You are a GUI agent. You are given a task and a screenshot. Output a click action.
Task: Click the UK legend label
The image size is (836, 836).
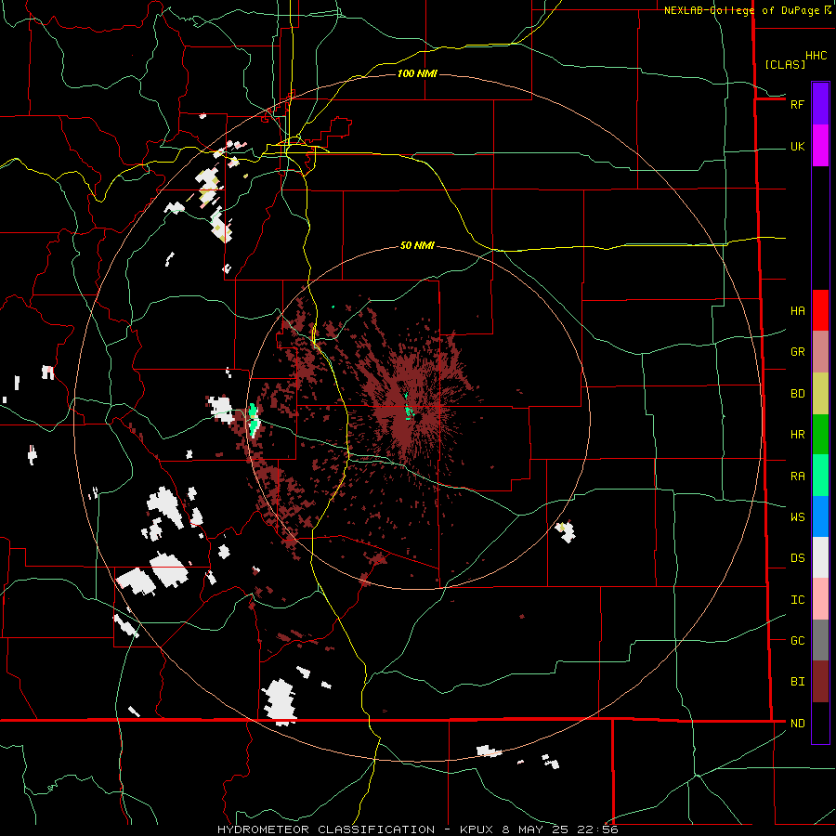click(797, 147)
